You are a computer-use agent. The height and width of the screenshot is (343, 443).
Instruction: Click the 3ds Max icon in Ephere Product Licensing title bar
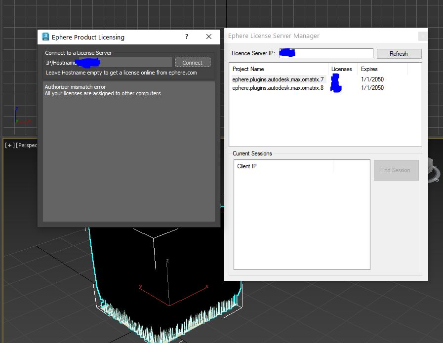(45, 37)
